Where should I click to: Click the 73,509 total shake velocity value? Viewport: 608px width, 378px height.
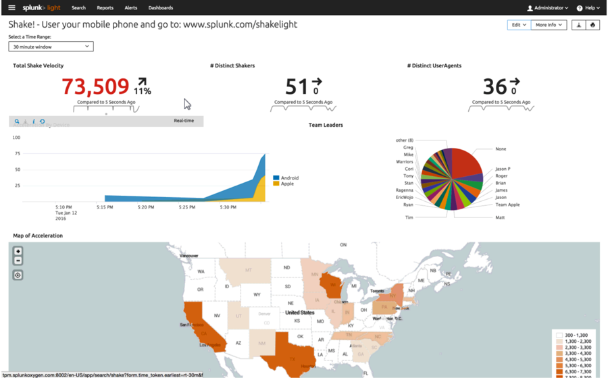click(x=95, y=86)
